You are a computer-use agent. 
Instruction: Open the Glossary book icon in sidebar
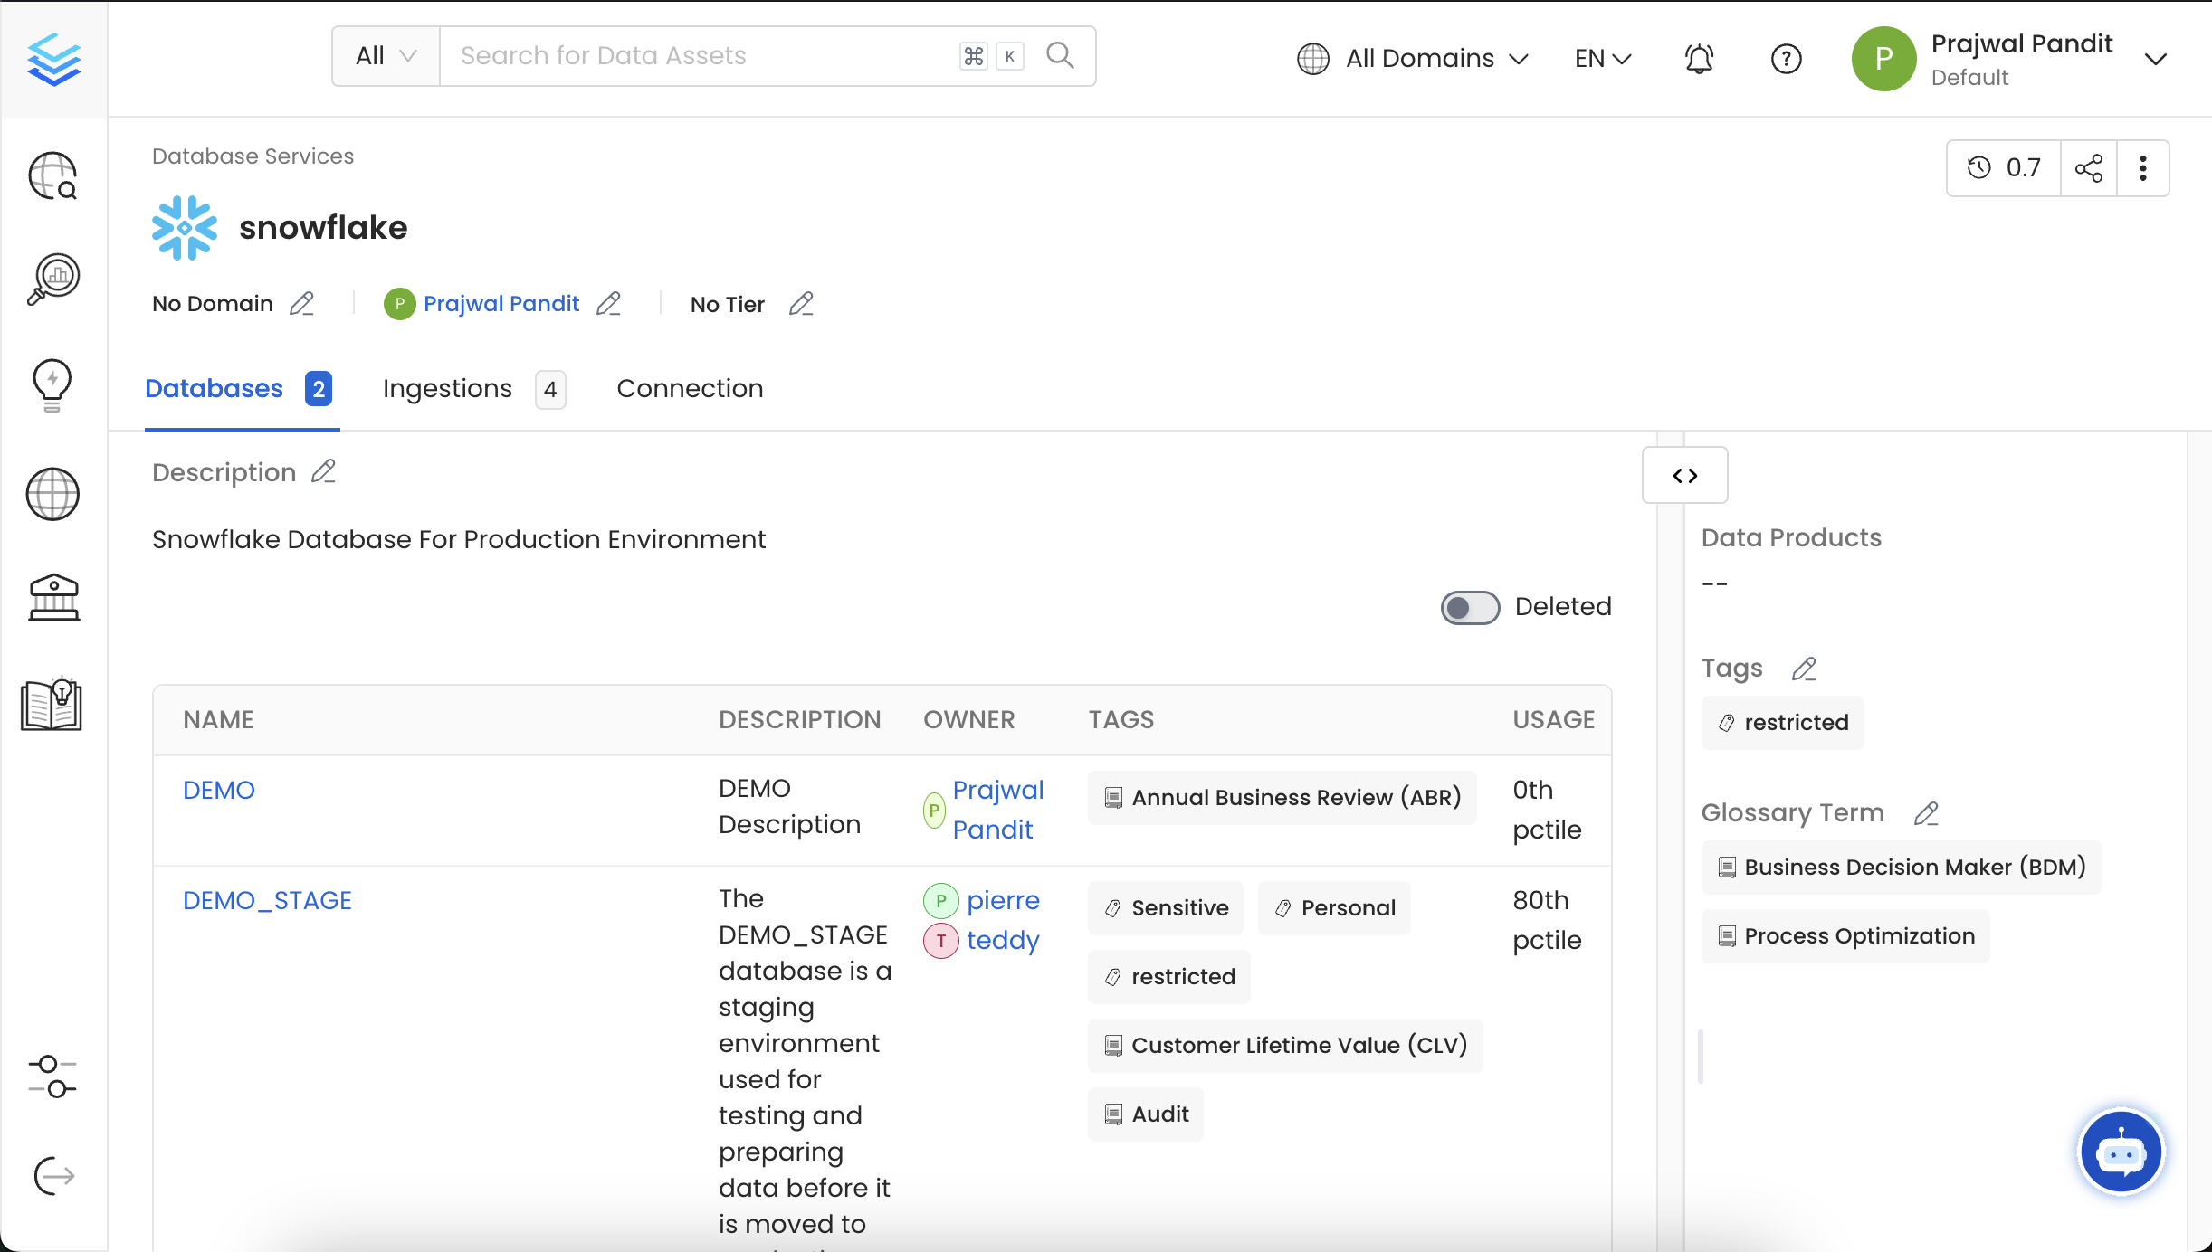52,705
